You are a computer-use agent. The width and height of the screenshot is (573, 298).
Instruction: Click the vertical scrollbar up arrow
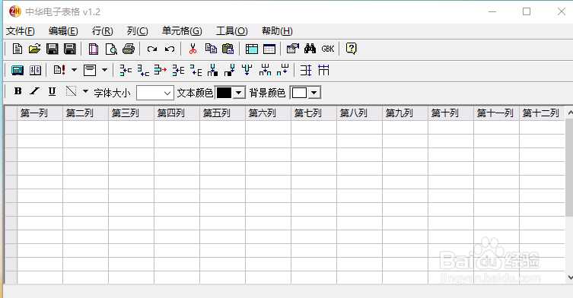(569, 113)
